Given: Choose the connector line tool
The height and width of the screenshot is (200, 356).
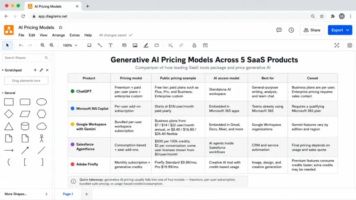Looking at the screenshot, I should tap(100, 45).
